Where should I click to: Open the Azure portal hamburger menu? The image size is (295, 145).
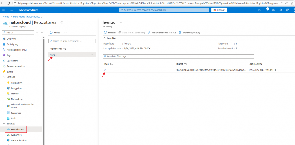(12, 10)
